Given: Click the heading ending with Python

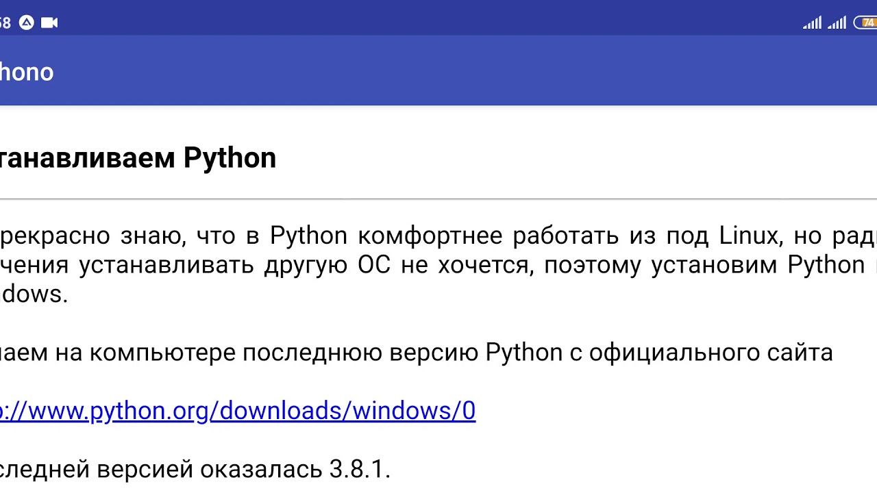Looking at the screenshot, I should [x=137, y=157].
